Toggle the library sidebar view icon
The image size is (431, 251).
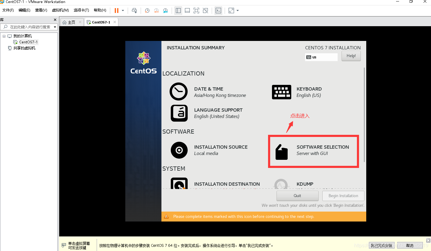pos(178,11)
